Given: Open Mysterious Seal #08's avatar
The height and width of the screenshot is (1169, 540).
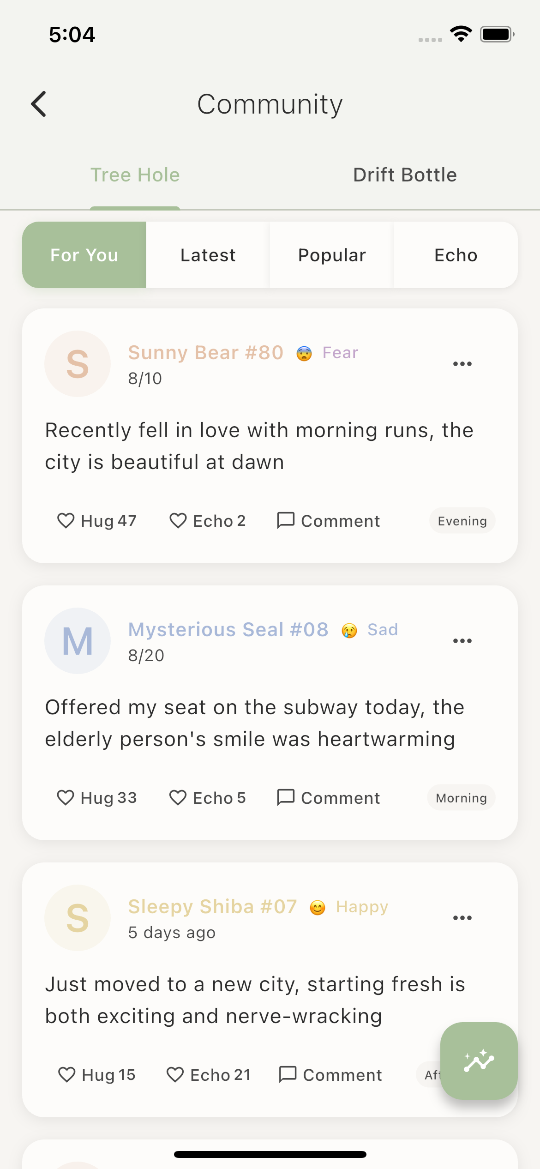Looking at the screenshot, I should tap(77, 641).
